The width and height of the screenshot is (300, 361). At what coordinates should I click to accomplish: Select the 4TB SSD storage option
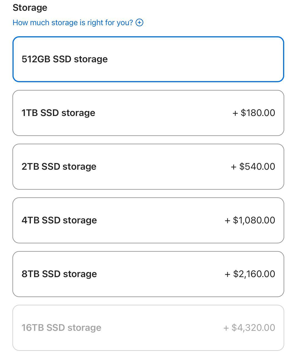coord(148,220)
